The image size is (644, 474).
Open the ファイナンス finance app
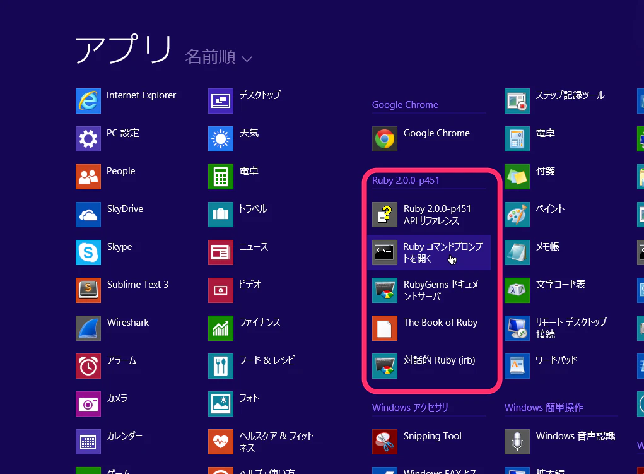pos(244,328)
